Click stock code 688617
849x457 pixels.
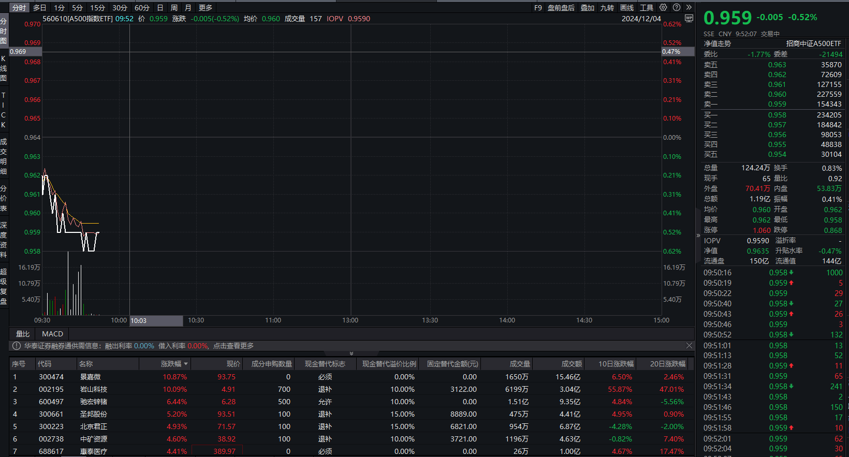pos(51,451)
